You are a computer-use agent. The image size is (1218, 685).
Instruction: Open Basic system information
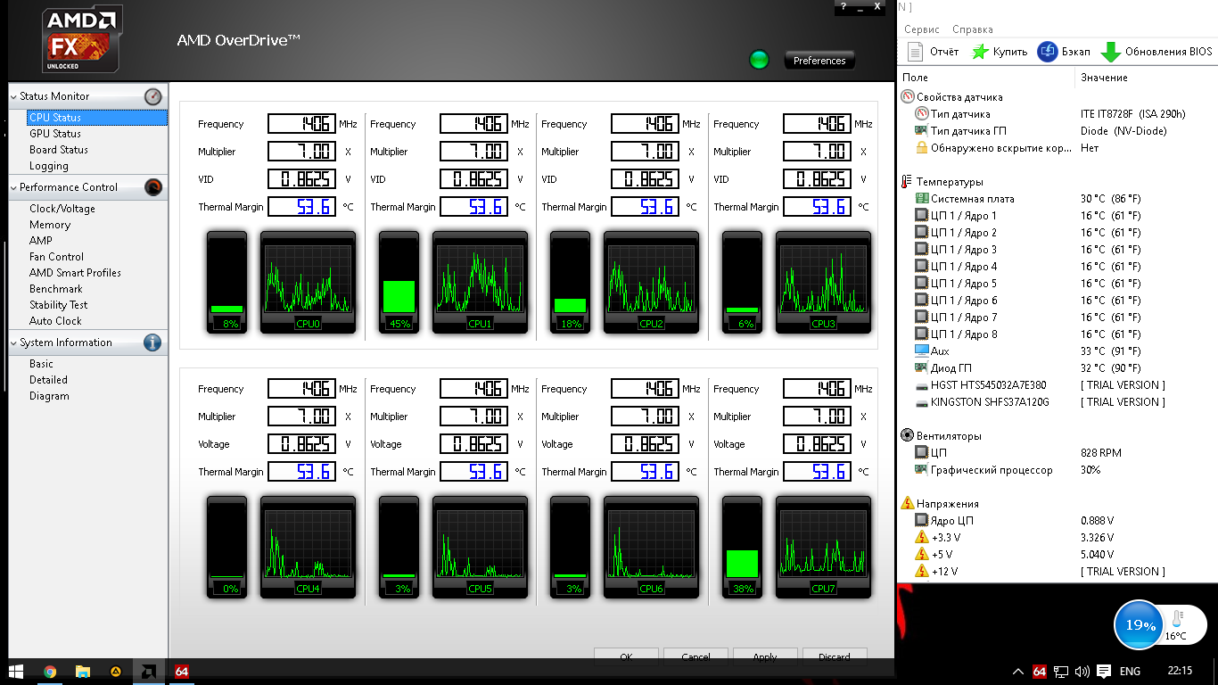[42, 364]
